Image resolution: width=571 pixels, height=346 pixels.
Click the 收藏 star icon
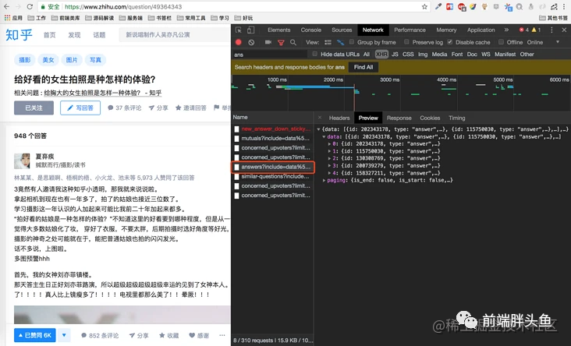(162, 335)
